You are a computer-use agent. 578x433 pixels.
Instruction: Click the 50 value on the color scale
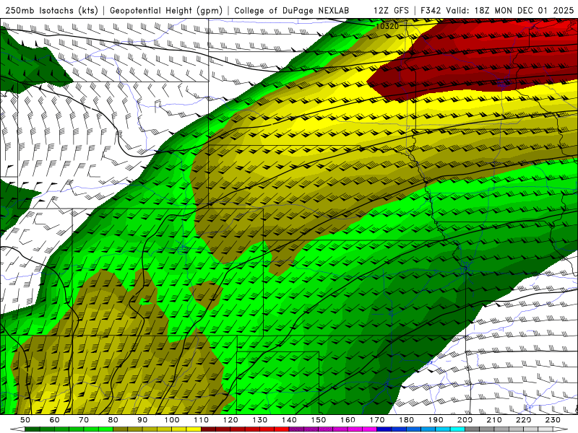pyautogui.click(x=25, y=420)
